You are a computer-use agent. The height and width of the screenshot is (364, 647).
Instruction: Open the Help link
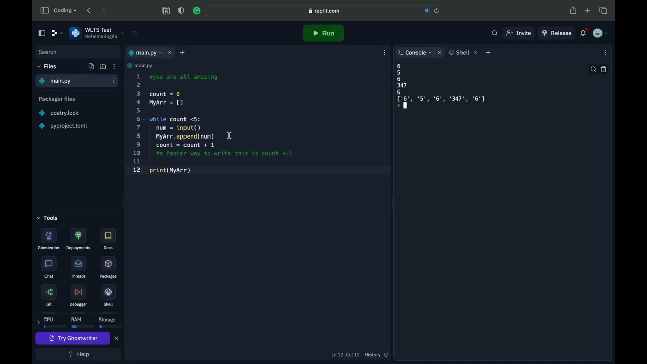click(79, 354)
